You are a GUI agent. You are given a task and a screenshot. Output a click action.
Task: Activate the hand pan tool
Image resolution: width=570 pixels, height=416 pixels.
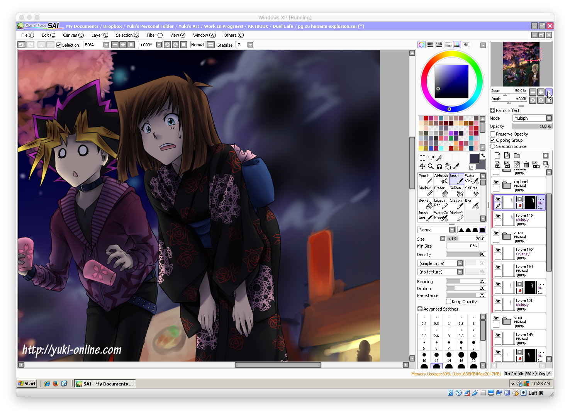[448, 166]
